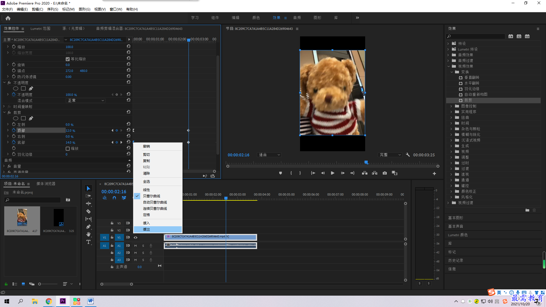Toggle the crop 缩放 checkbox
The image size is (546, 307).
click(x=68, y=148)
